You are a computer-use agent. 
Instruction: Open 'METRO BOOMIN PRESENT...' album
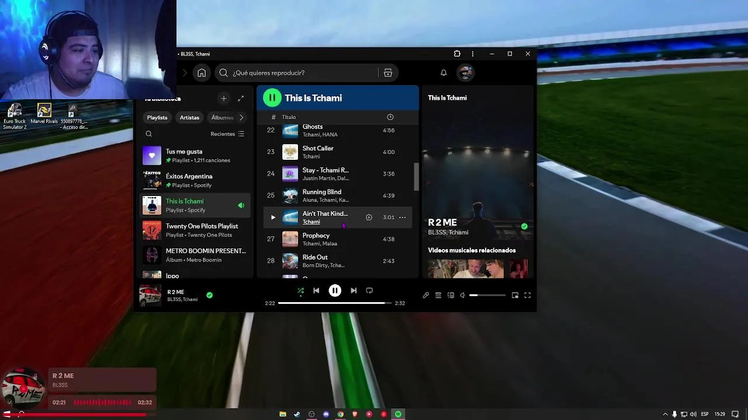tap(196, 255)
